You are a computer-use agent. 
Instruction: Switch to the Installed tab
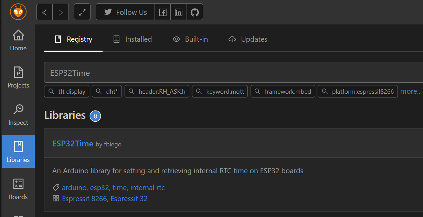tap(133, 39)
